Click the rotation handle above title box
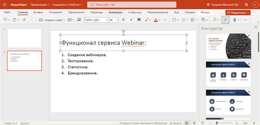The width and height of the screenshot is (260, 125). [123, 31]
